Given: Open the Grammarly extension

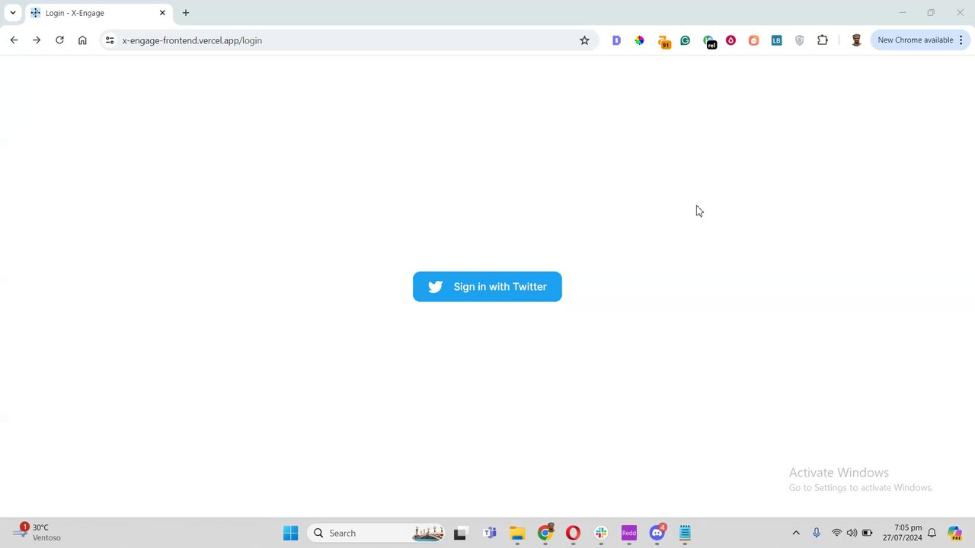Looking at the screenshot, I should pyautogui.click(x=686, y=40).
